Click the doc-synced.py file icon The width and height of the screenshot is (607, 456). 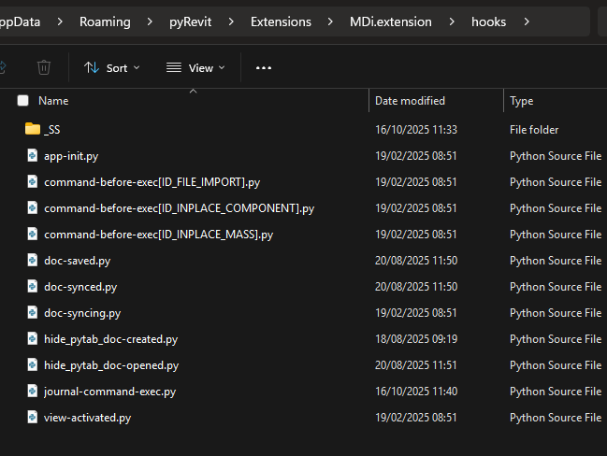coord(33,286)
